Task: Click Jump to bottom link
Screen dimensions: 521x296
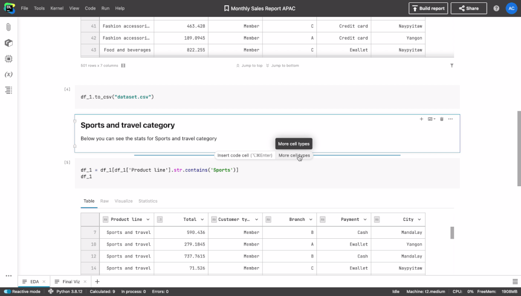Action: [x=282, y=65]
